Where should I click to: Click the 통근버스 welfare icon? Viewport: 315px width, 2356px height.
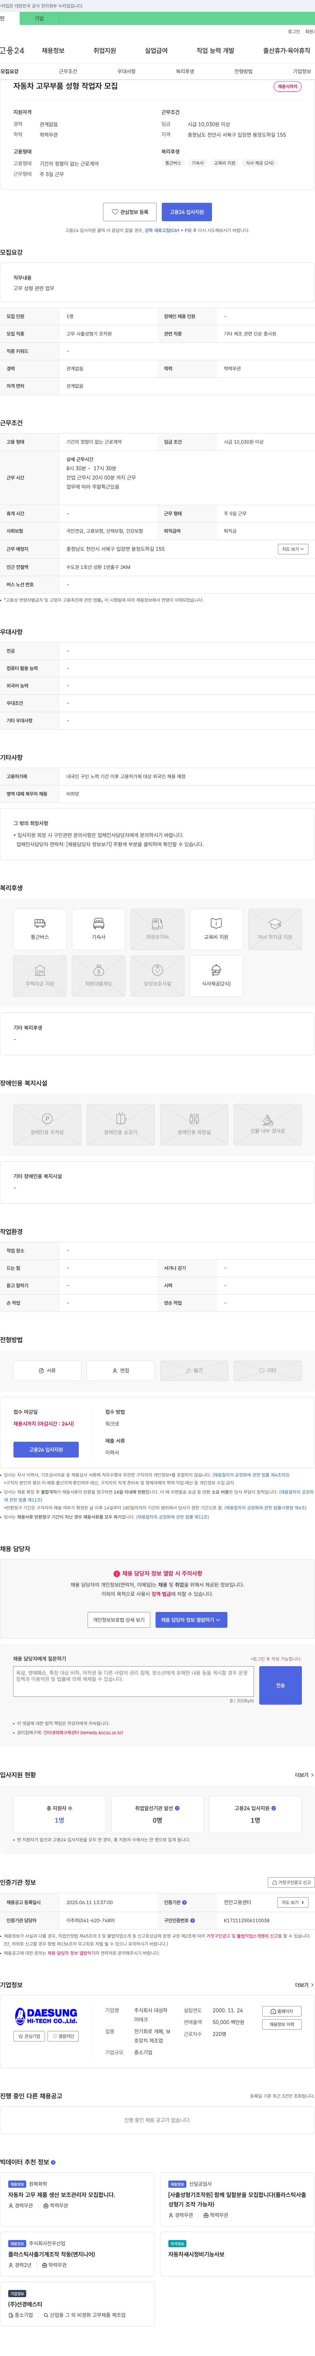tap(40, 929)
